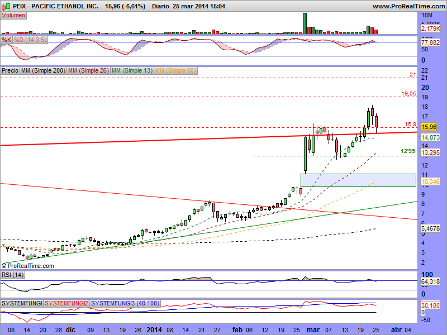The image size is (447, 335).
Task: Select the %D (14 3 5) label
Action: [x=30, y=40]
